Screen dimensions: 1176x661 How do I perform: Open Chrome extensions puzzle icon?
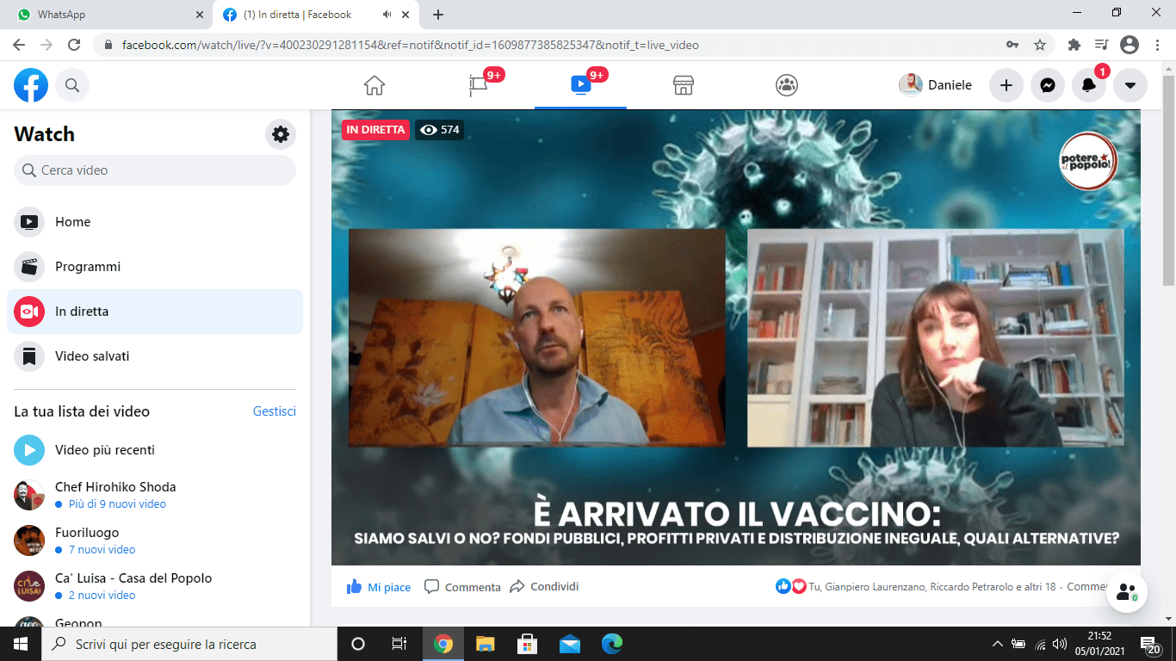[x=1074, y=45]
